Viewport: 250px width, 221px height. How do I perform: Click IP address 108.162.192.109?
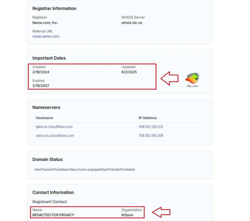click(x=151, y=136)
